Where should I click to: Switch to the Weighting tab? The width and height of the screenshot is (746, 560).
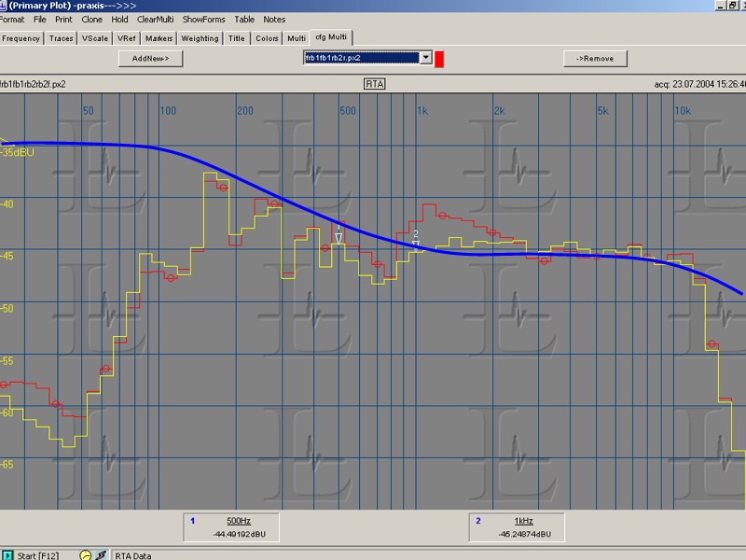click(200, 38)
